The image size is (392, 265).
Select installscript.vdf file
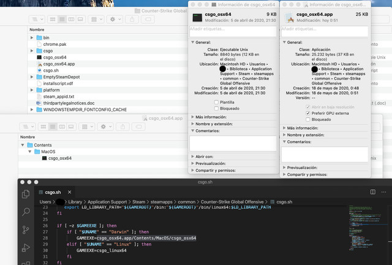(x=58, y=83)
